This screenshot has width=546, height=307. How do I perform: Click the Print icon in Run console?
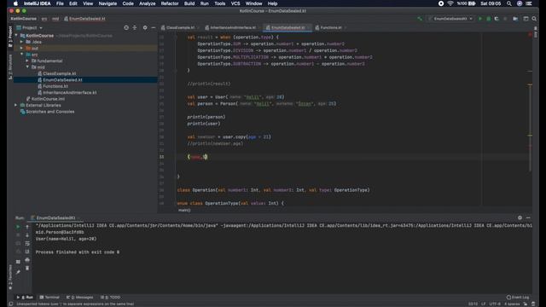(x=27, y=260)
